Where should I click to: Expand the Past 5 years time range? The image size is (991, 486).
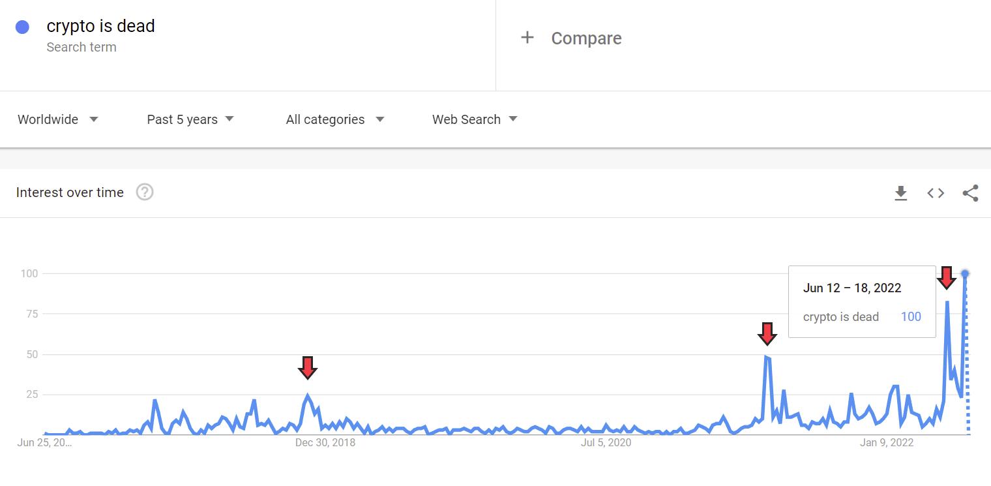(x=190, y=119)
